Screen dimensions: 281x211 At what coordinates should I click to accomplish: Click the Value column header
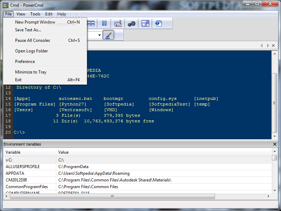[x=164, y=152]
